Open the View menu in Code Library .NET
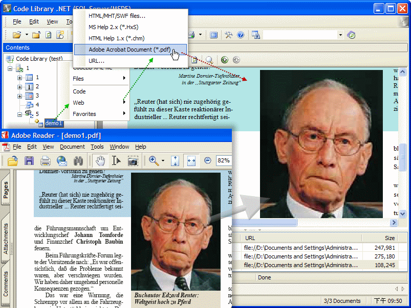Screen dimensions: 411x308 pos(52,22)
